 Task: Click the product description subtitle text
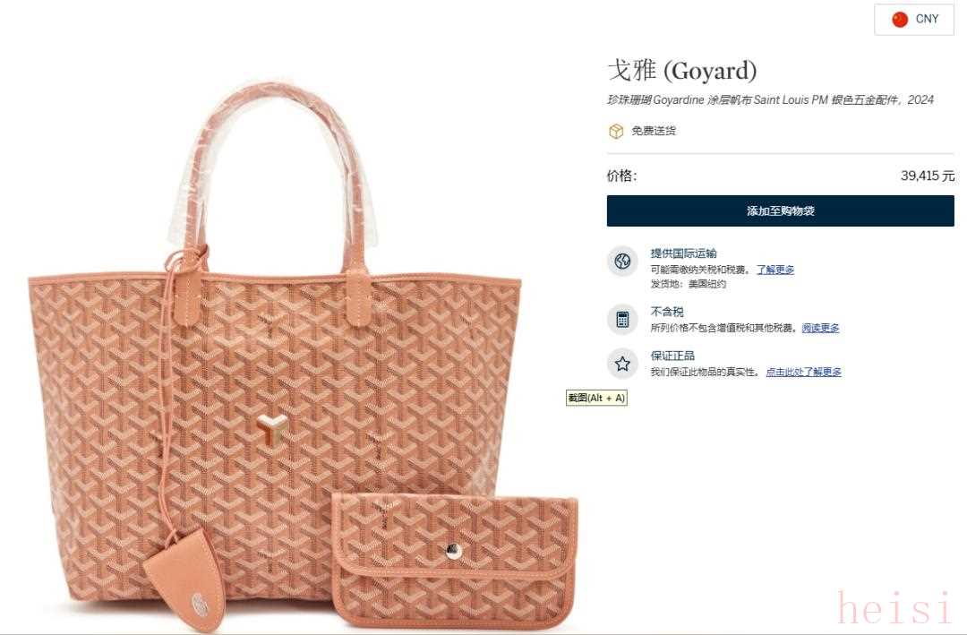tap(770, 100)
